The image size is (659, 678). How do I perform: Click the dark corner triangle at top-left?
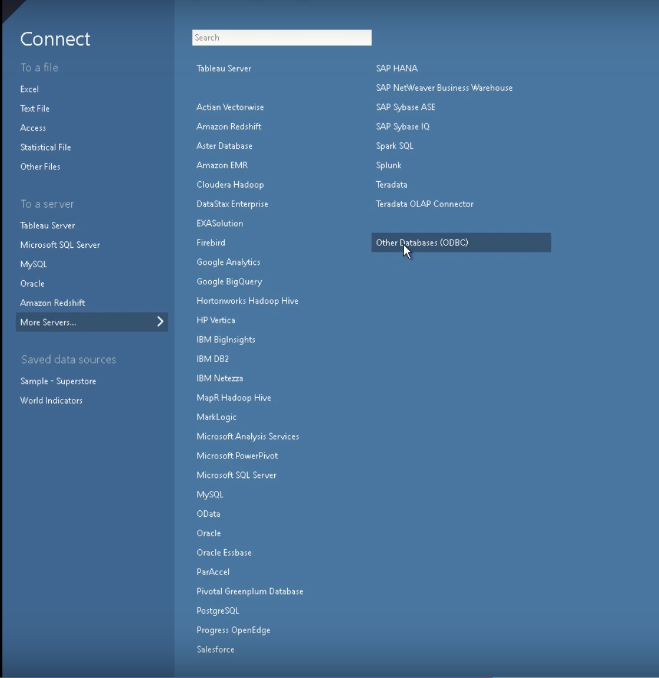coord(9,7)
